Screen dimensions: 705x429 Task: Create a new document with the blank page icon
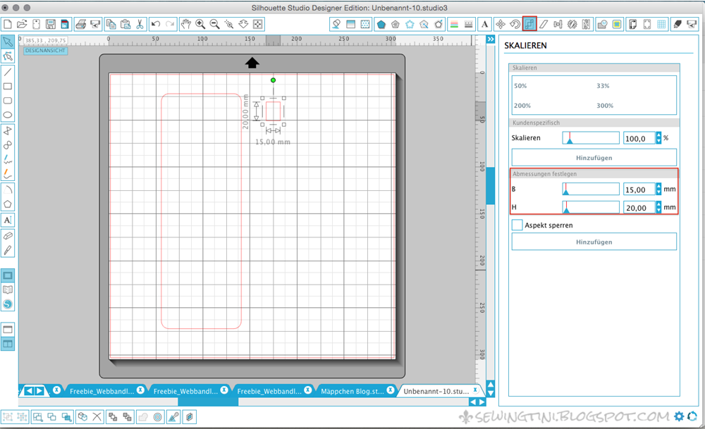(x=8, y=24)
